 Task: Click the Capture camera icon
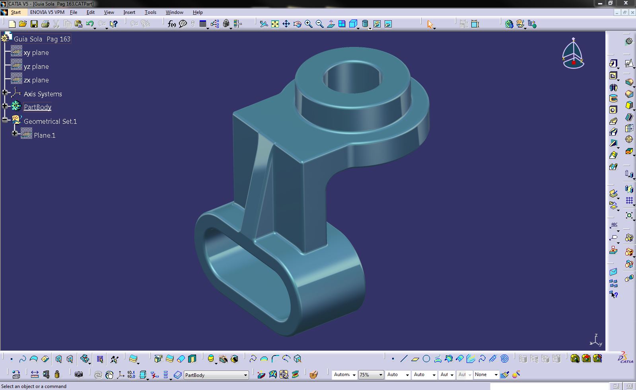[79, 374]
